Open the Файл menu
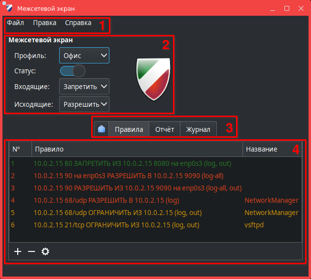Screen dimensions: 311x279 15,23
